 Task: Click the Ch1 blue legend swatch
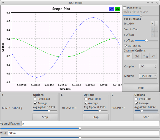pyautogui.click(x=111, y=9)
